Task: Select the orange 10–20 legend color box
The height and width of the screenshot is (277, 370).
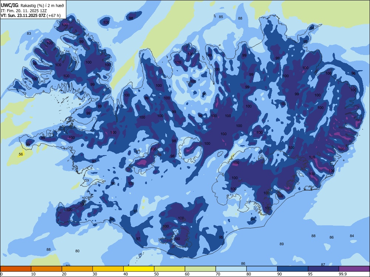Action: 47,269
